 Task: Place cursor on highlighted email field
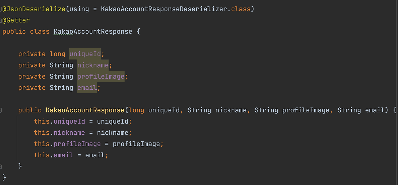click(87, 88)
